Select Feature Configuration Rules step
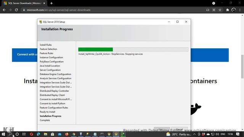Viewport: 244px width, 137px height. pyautogui.click(x=54, y=108)
